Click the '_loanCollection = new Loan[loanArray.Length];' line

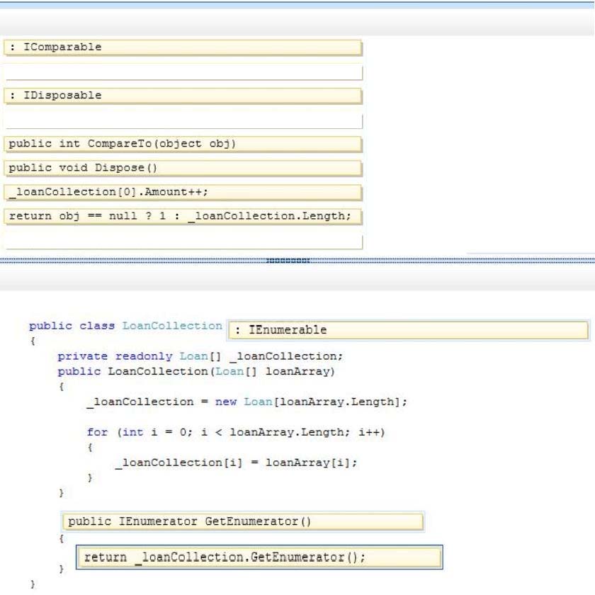[x=247, y=402]
